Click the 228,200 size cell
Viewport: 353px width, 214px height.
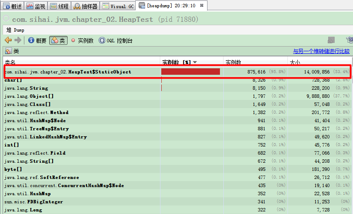tap(320, 88)
